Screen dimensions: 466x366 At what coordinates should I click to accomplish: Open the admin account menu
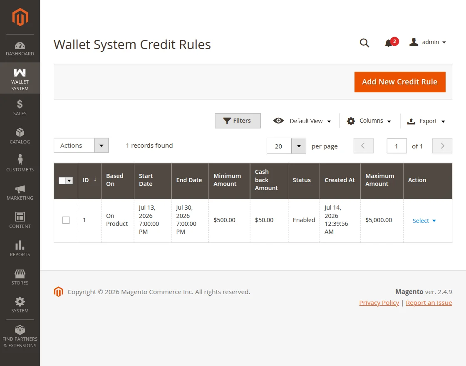pyautogui.click(x=428, y=42)
